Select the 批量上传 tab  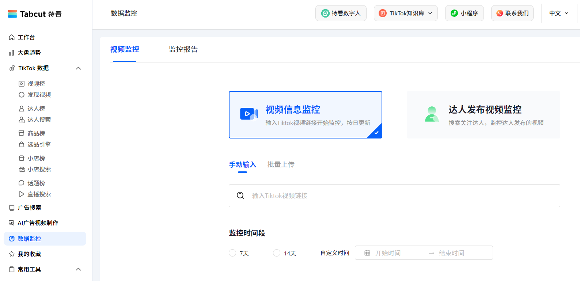point(281,165)
